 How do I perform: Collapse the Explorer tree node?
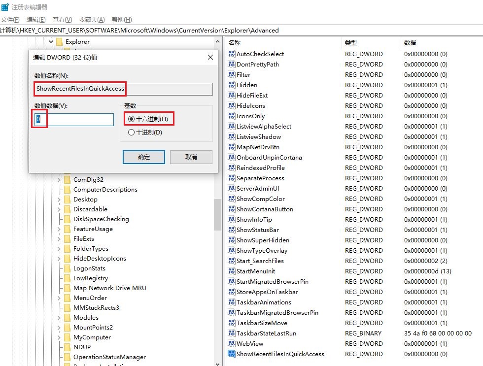(51, 42)
